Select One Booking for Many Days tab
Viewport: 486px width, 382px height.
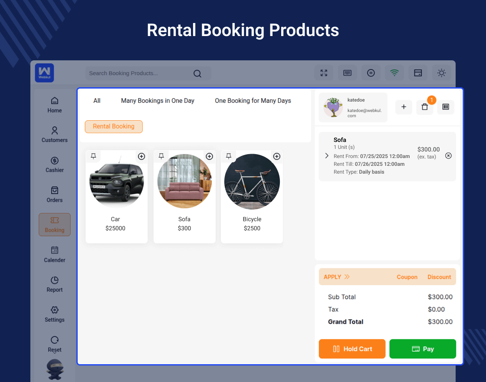click(253, 101)
